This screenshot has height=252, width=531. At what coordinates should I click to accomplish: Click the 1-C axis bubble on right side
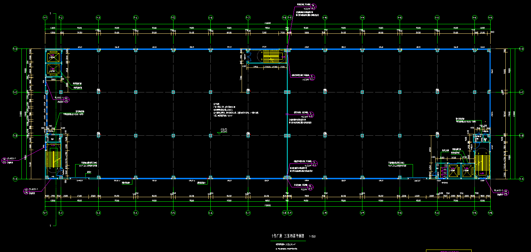521,92
